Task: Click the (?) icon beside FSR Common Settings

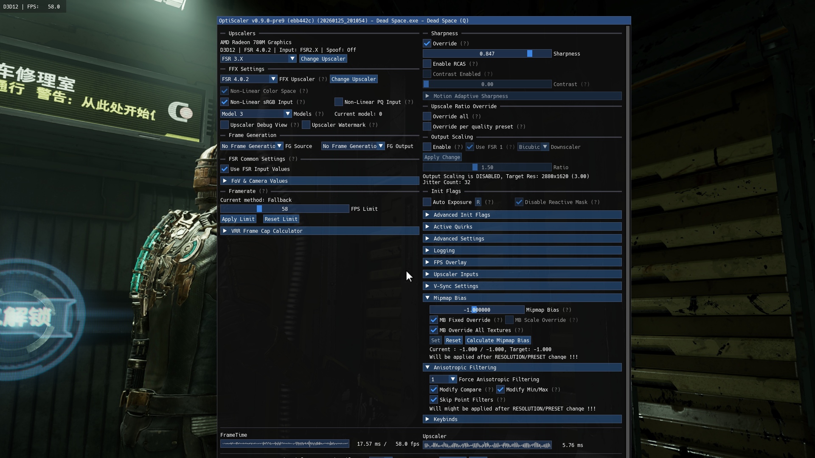Action: point(293,159)
